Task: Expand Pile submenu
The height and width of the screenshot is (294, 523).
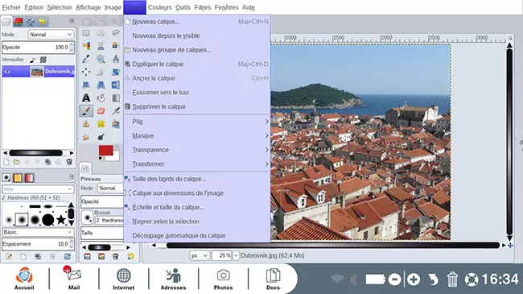Action: click(x=197, y=122)
